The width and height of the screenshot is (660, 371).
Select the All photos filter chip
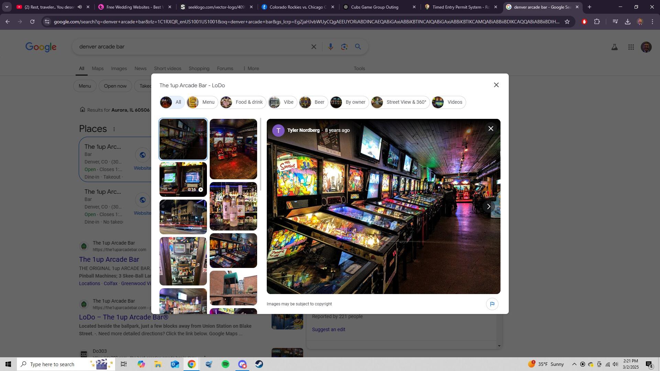[x=172, y=102]
